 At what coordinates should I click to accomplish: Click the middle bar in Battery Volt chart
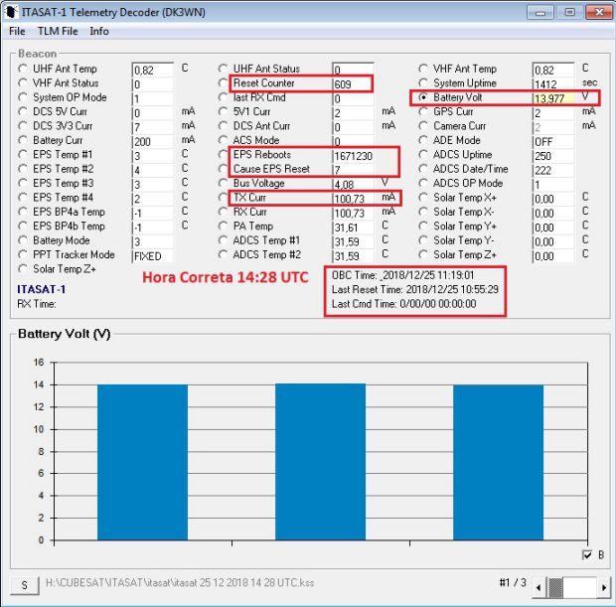320,461
